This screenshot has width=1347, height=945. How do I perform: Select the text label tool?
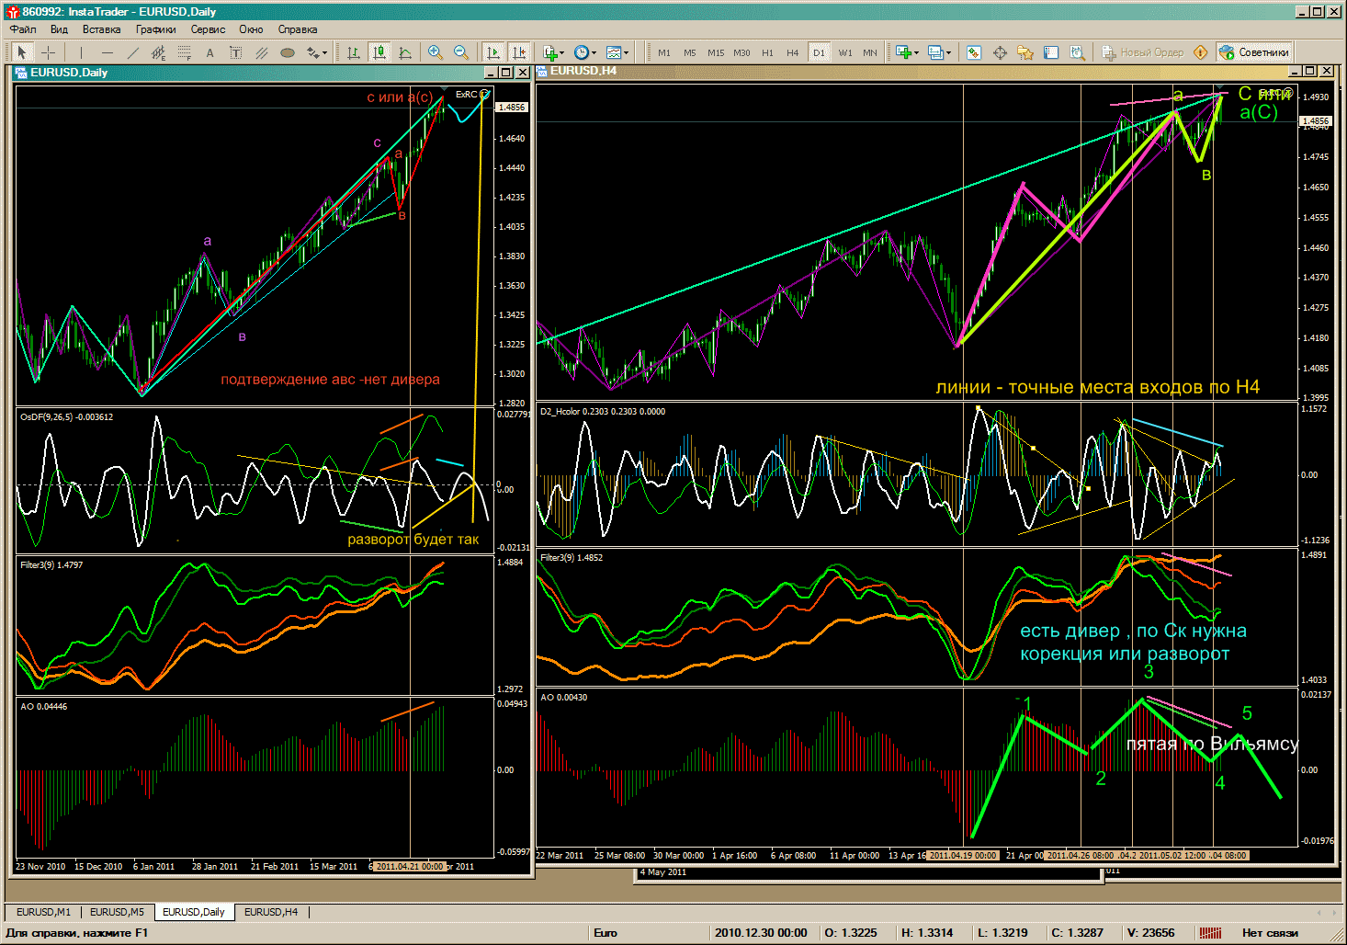[x=236, y=52]
